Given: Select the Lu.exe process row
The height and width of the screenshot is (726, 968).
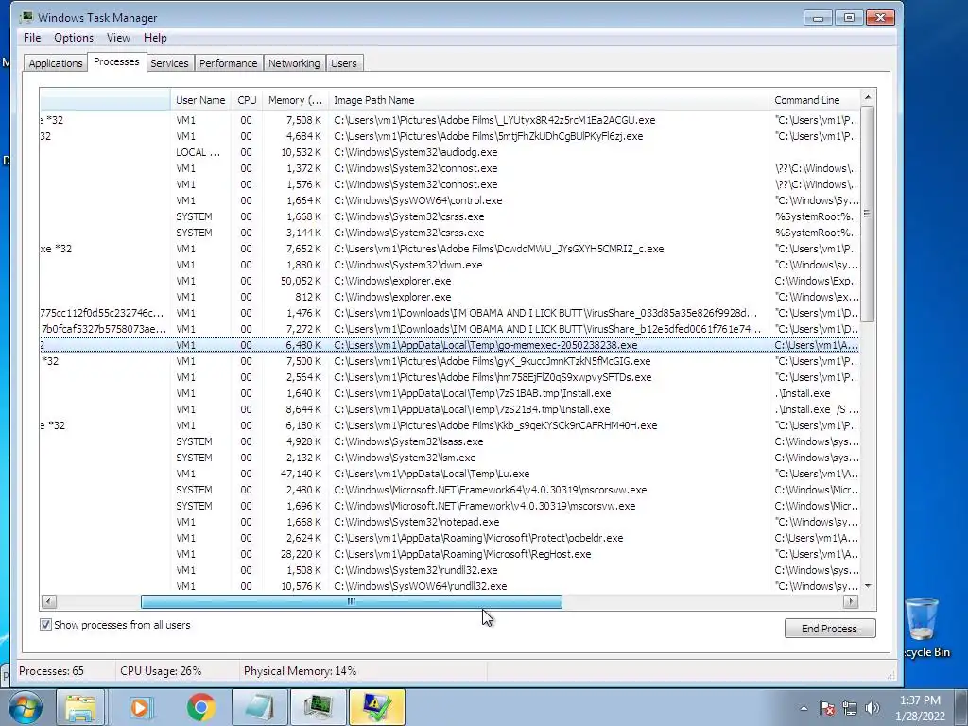Looking at the screenshot, I should click(449, 474).
